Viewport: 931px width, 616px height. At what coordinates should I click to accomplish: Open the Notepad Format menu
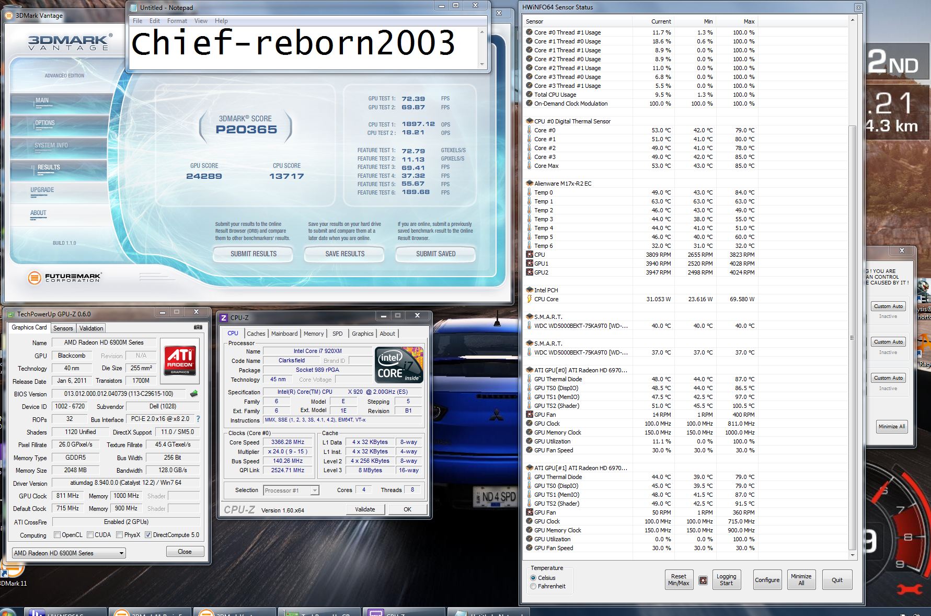coord(177,21)
